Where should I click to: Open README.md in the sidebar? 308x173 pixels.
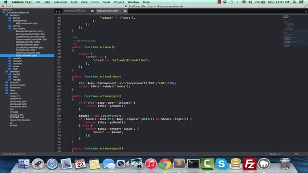pyautogui.click(x=16, y=117)
